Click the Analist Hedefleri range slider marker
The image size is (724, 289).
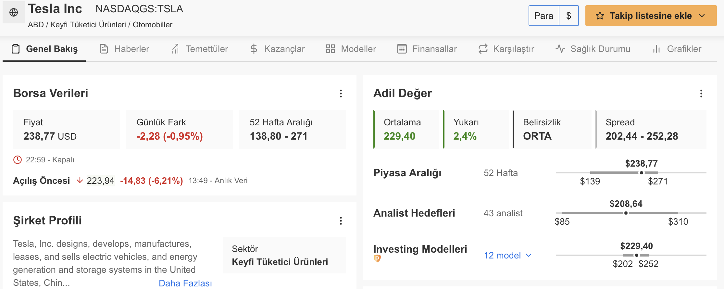[x=626, y=213]
